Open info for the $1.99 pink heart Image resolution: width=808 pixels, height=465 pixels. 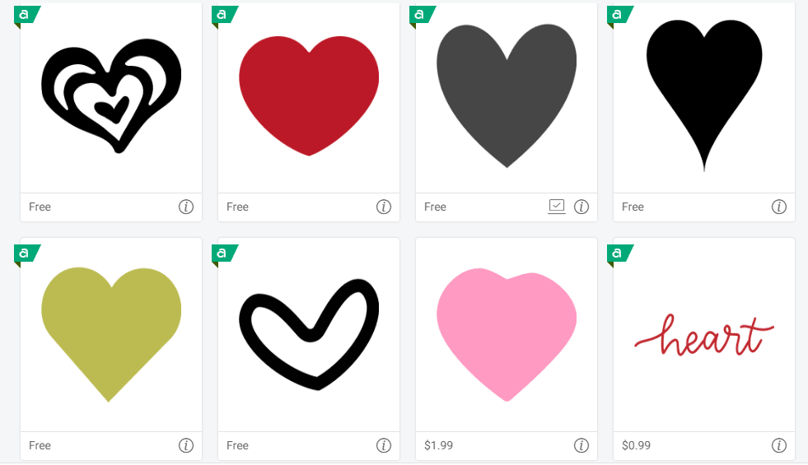581,445
